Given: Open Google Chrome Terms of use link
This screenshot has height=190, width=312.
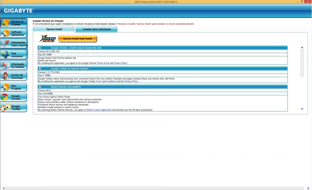Looking at the screenshot, I should (103, 63).
